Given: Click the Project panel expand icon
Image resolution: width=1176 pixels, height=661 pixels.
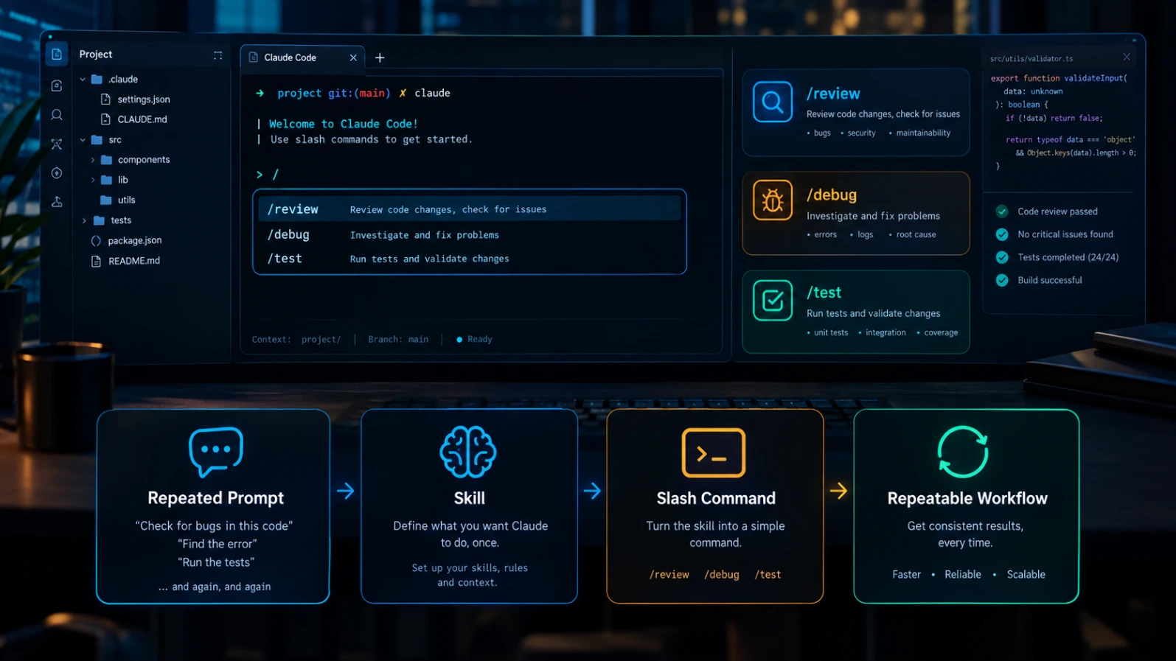Looking at the screenshot, I should pos(218,55).
